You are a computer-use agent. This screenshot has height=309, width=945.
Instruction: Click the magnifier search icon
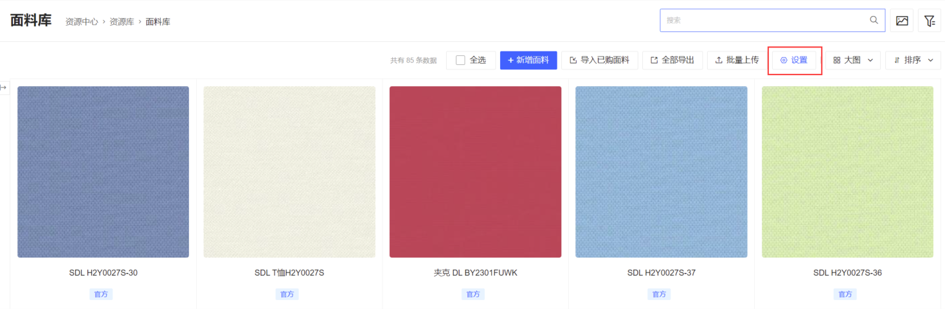tap(874, 20)
